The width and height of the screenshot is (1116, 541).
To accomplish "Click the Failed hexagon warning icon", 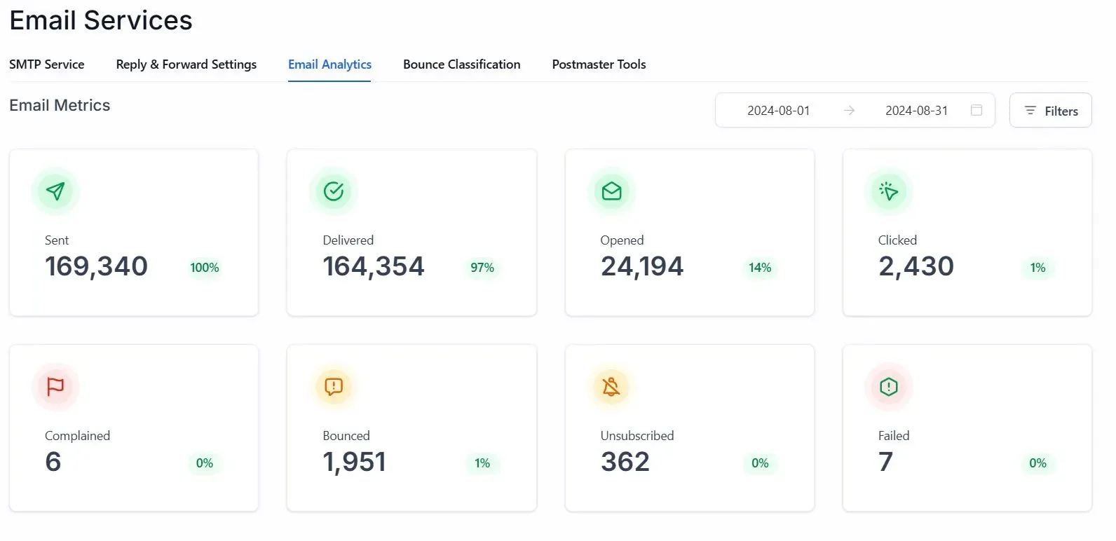I will (889, 387).
